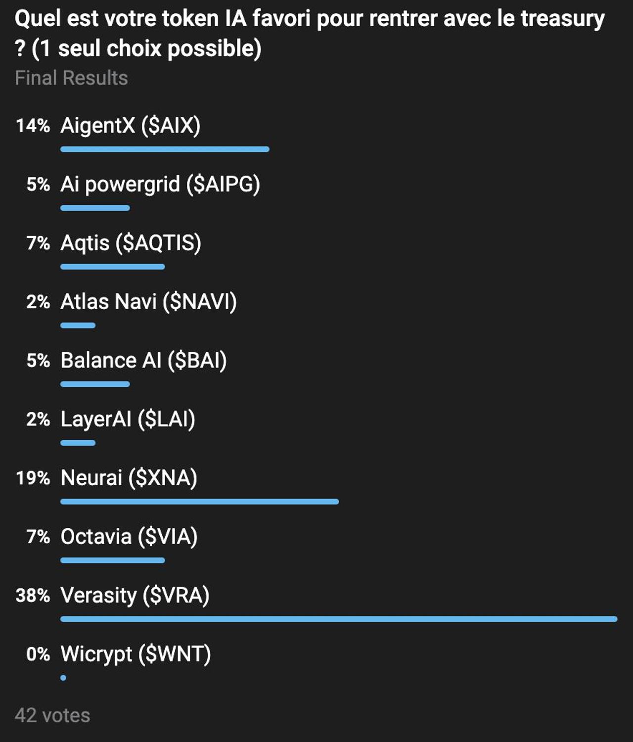
Task: Select the Octavia ($VIA) option
Action: tap(129, 537)
